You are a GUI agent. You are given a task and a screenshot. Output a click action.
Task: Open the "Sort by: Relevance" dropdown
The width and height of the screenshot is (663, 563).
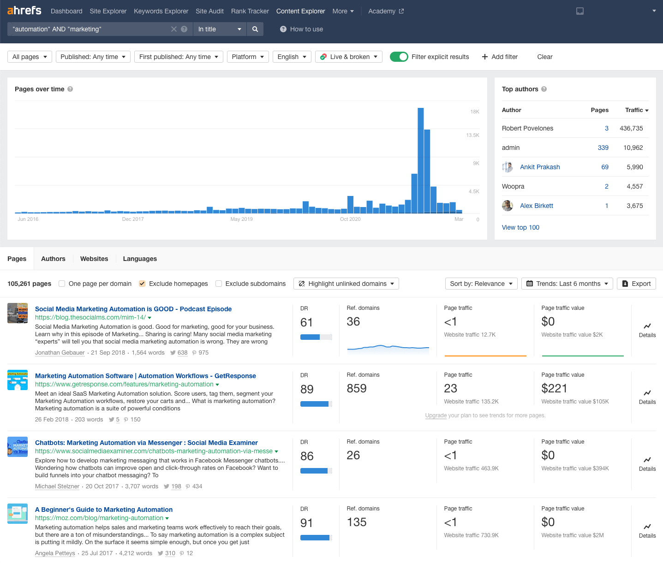point(481,284)
